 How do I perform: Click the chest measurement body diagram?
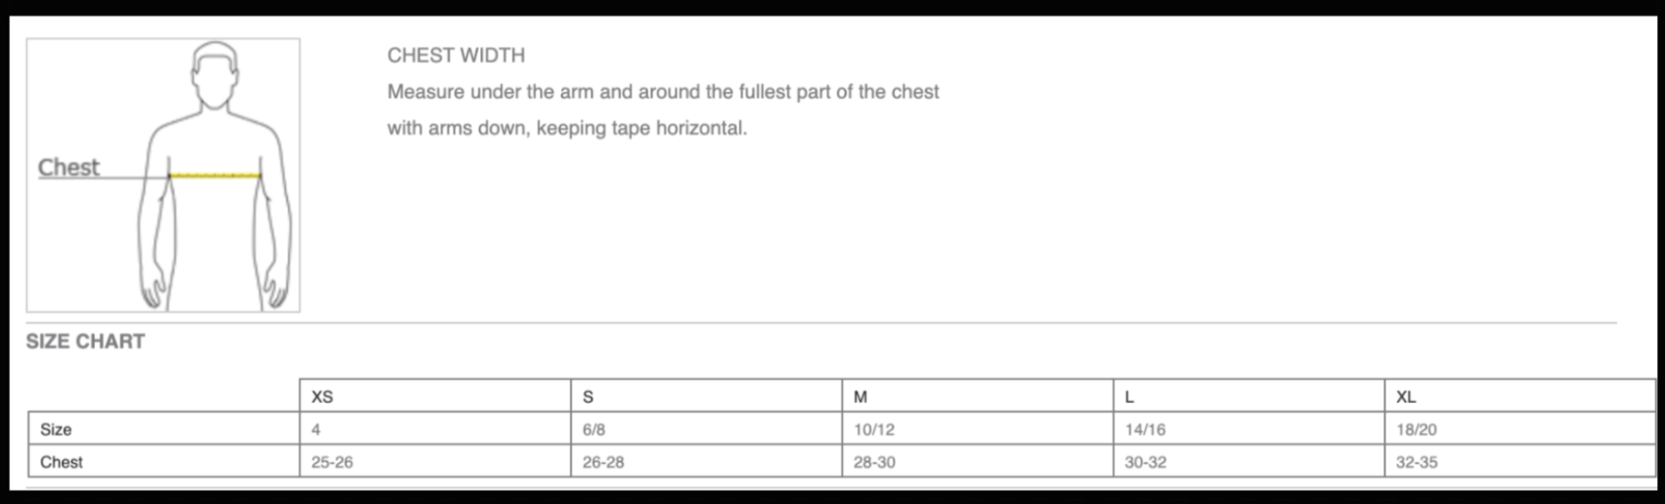coord(163,176)
